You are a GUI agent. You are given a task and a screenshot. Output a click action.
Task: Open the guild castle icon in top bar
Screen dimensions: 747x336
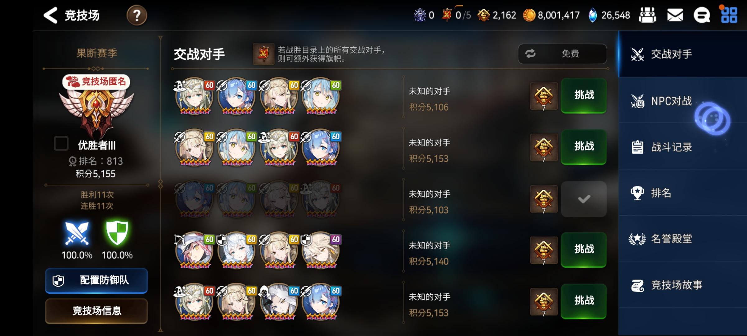pos(647,15)
